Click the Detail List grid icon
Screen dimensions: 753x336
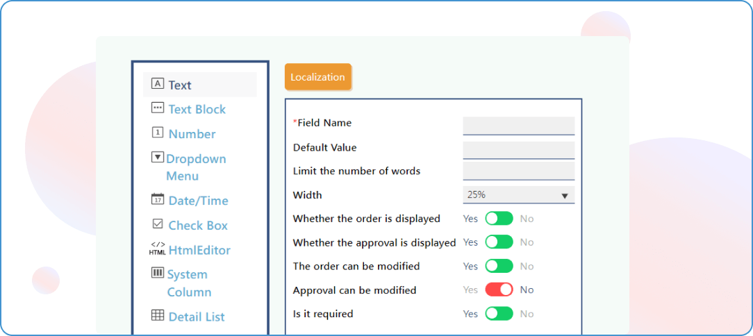pyautogui.click(x=158, y=316)
